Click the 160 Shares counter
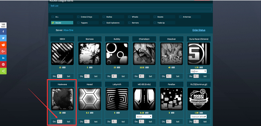Screen dimensions: 261x126 click(3, 25)
